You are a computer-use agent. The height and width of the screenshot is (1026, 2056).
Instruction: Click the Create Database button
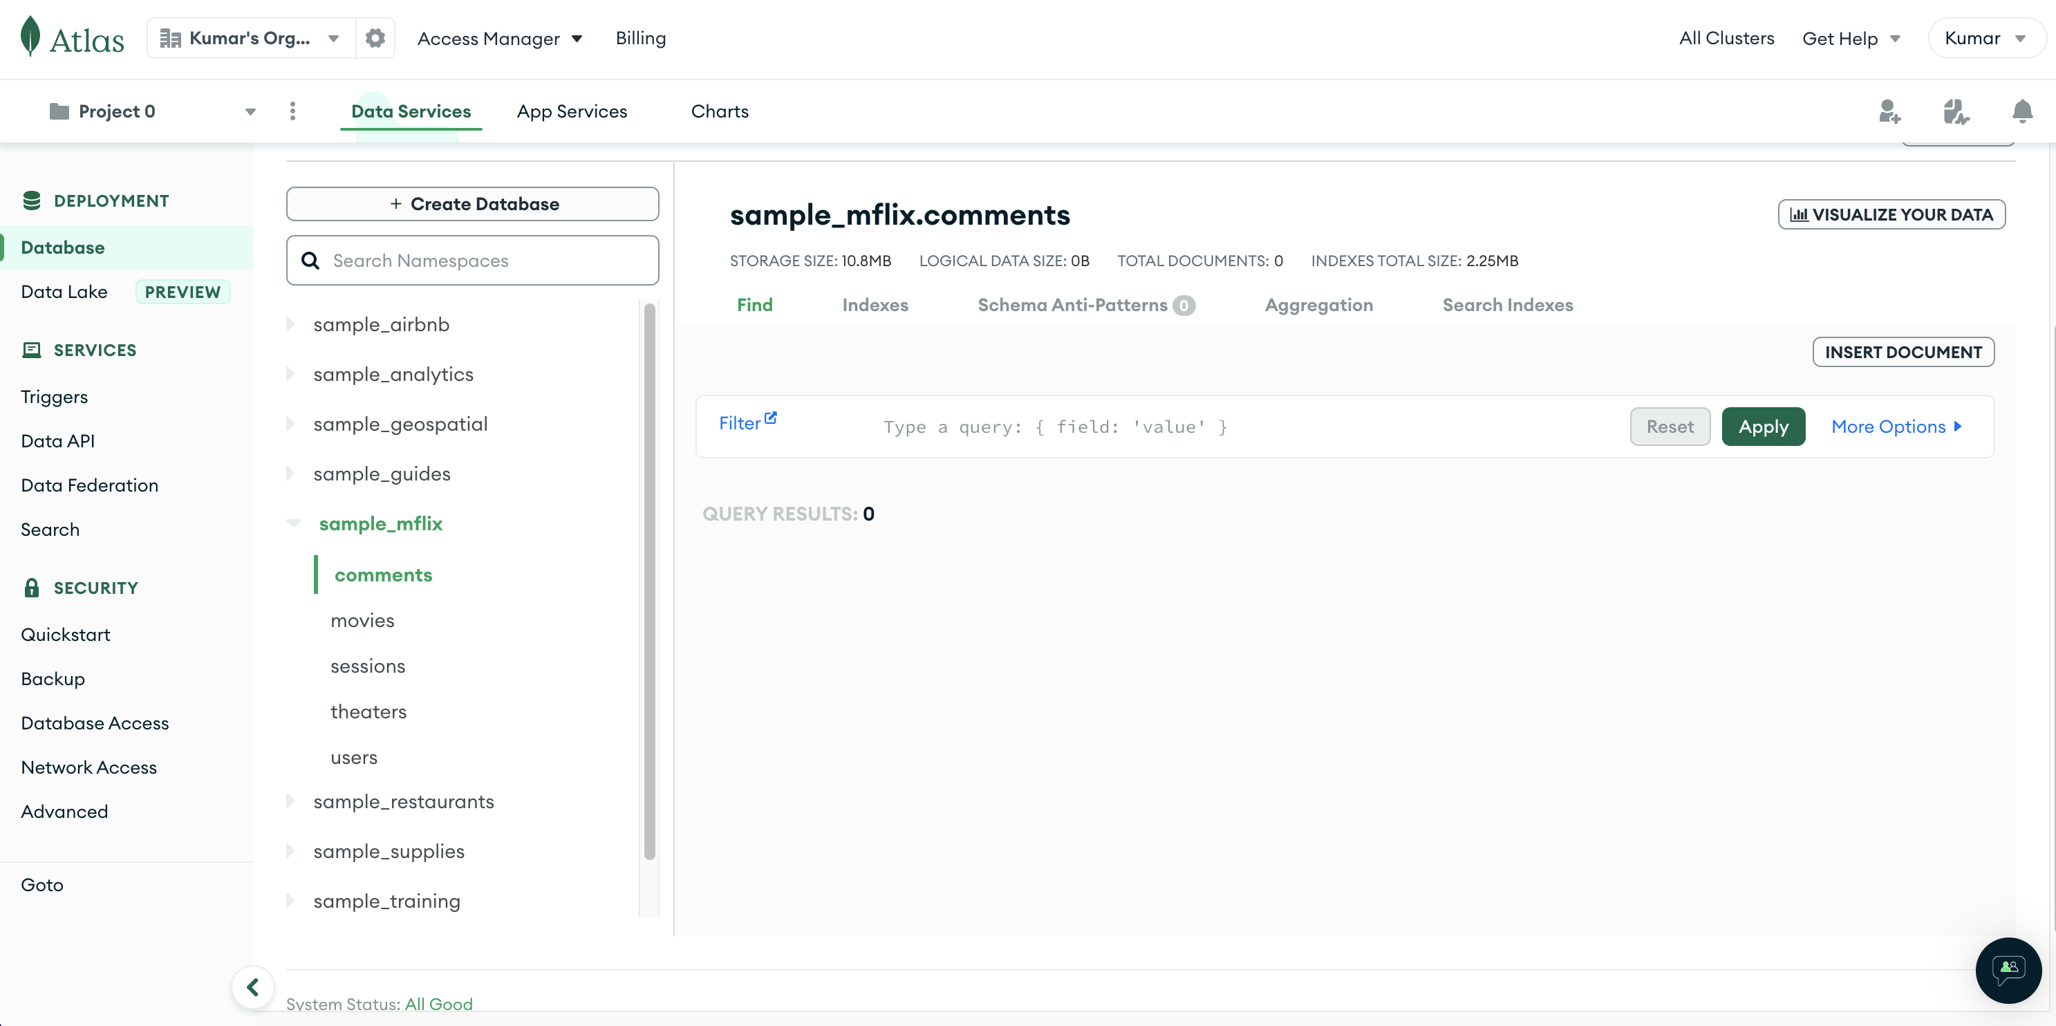coord(472,203)
